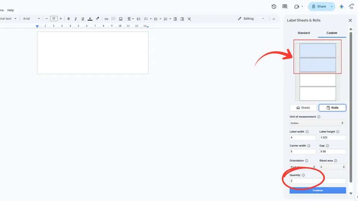Click the Label width field
Viewport: 358px width, 201px height.
[x=303, y=137]
